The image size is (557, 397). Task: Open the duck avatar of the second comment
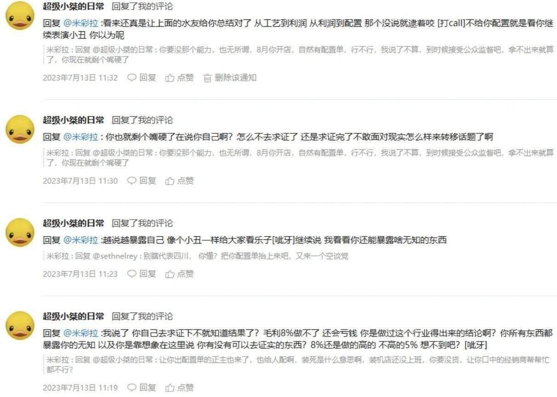pos(20,129)
